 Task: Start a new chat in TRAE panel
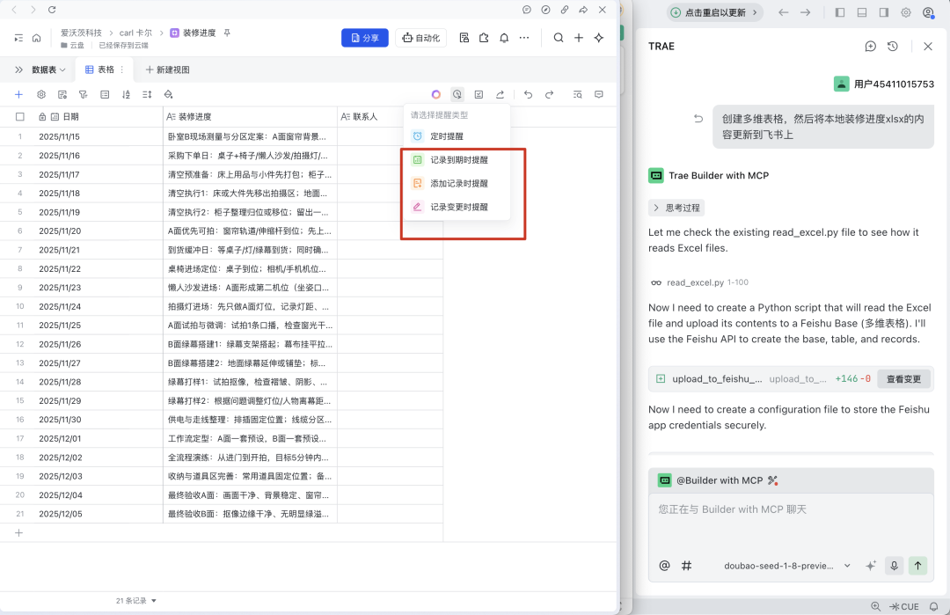click(x=870, y=46)
